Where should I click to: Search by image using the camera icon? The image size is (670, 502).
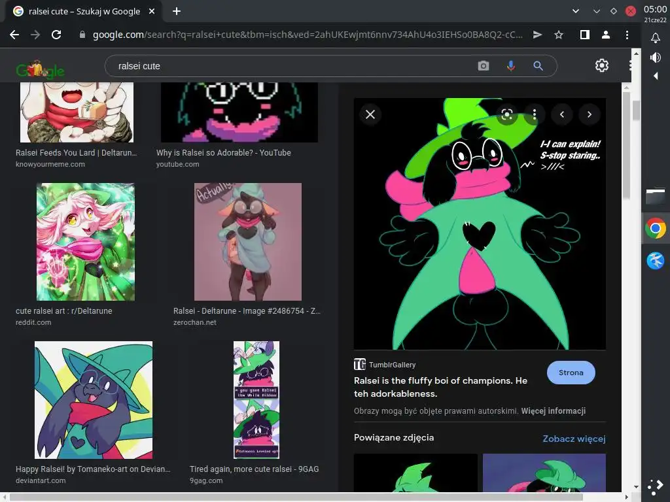pyautogui.click(x=484, y=66)
